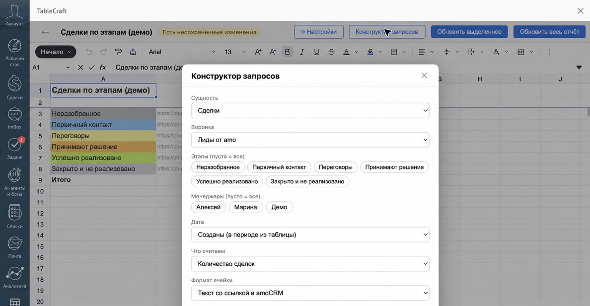Click the Настройки button
Viewport: 590px width, 306px height.
point(319,32)
